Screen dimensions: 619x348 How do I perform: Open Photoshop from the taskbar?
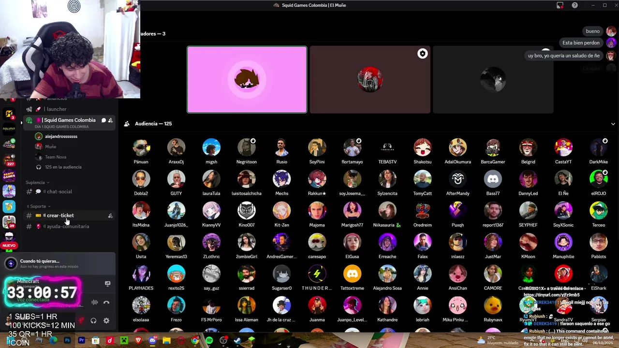pyautogui.click(x=67, y=341)
